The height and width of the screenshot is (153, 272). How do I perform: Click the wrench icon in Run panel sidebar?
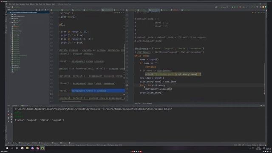[x=8, y=111]
